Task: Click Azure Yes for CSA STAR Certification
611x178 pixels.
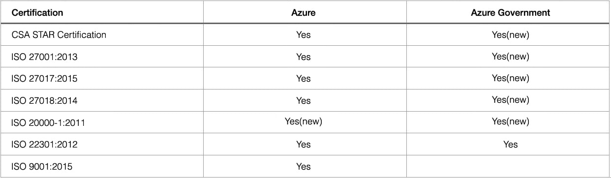Action: (x=304, y=35)
